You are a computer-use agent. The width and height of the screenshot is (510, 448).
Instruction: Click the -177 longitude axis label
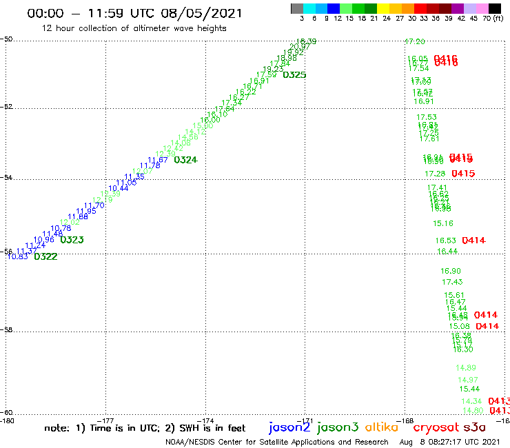pyautogui.click(x=105, y=420)
